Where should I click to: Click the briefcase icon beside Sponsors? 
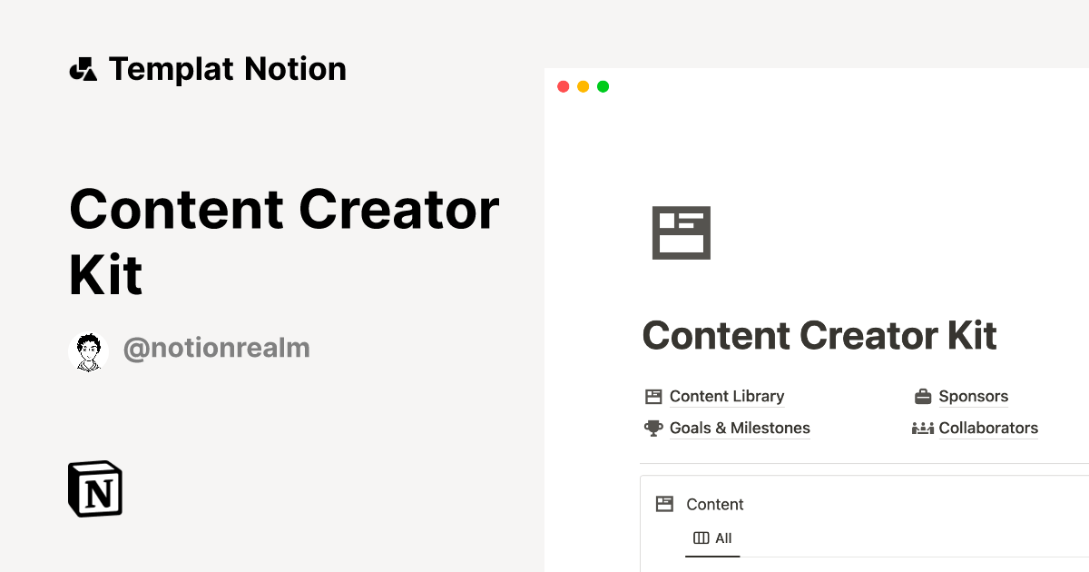(923, 397)
